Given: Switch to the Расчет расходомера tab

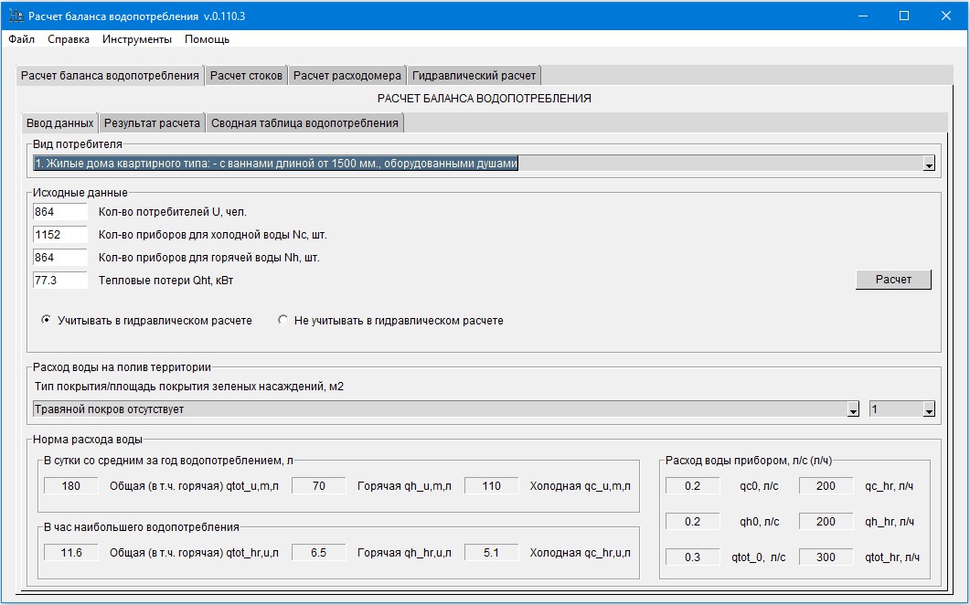Looking at the screenshot, I should click(347, 76).
